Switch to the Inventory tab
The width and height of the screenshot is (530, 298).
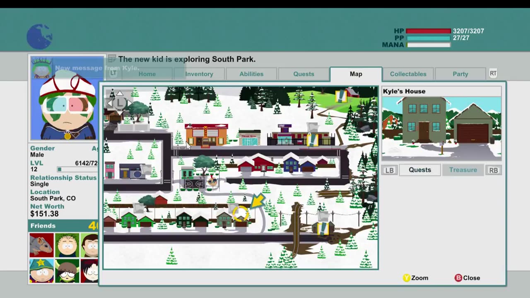(199, 74)
